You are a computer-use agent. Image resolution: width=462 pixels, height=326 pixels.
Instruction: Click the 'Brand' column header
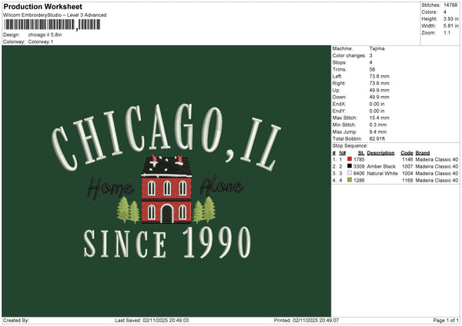tap(423, 153)
